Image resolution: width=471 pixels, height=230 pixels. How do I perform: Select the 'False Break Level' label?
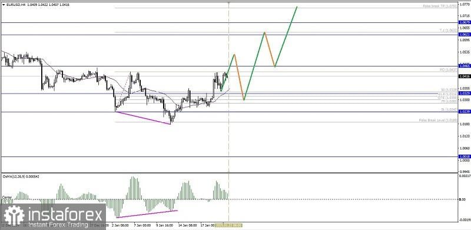point(438,120)
